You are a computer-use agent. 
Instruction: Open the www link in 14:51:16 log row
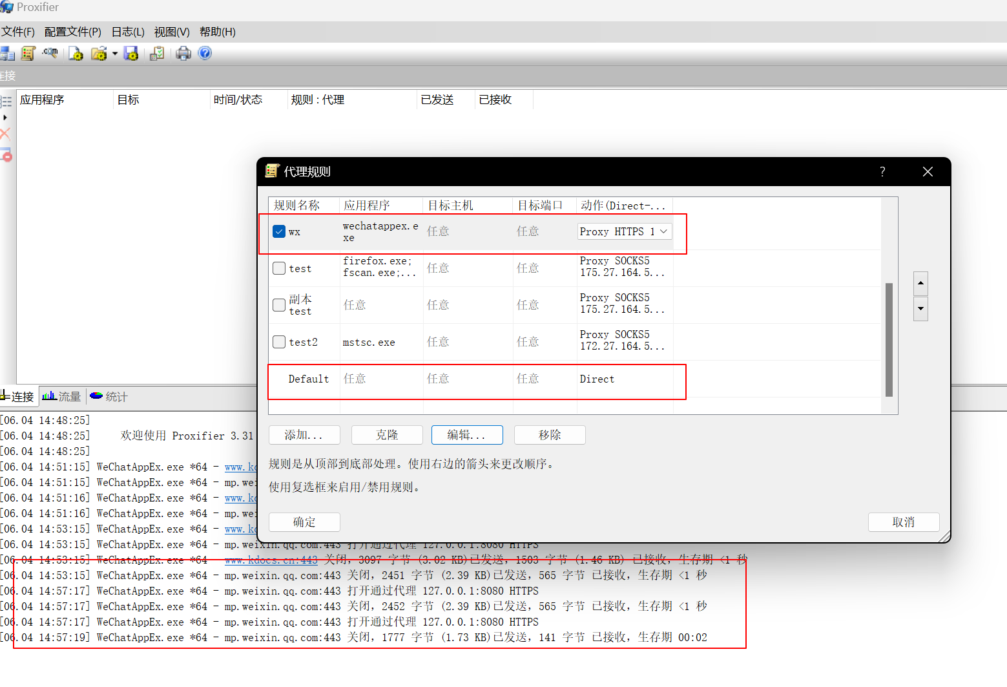[x=240, y=498]
